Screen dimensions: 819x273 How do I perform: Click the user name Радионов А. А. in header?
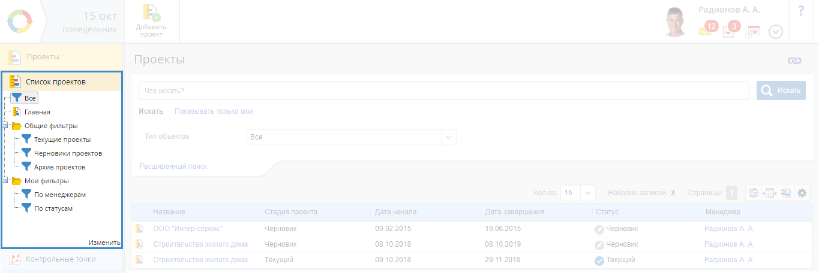tap(729, 10)
